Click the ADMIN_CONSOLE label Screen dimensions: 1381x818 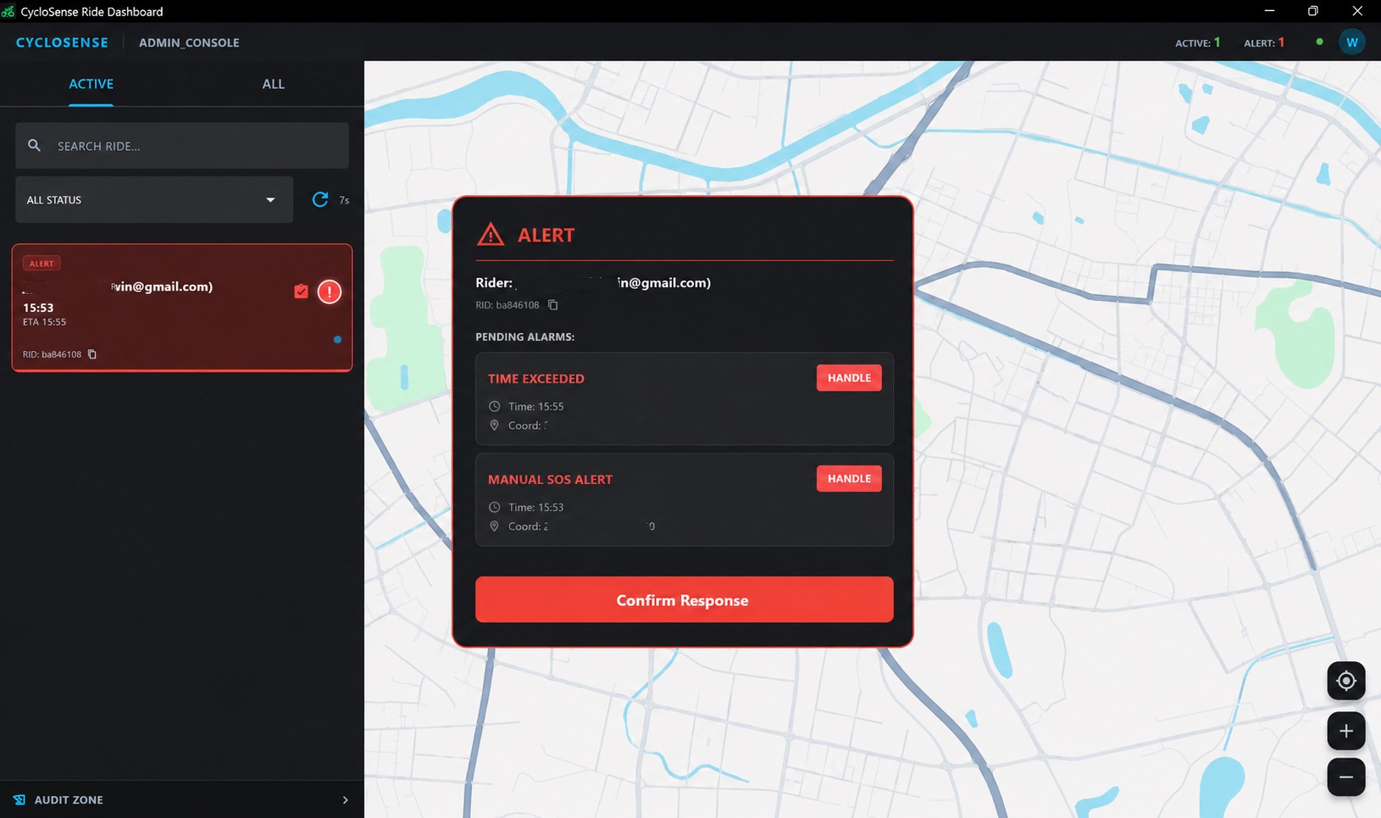[189, 42]
